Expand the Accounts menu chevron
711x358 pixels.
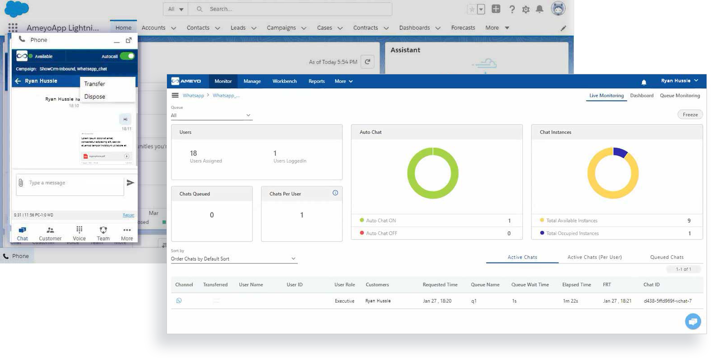[174, 28]
